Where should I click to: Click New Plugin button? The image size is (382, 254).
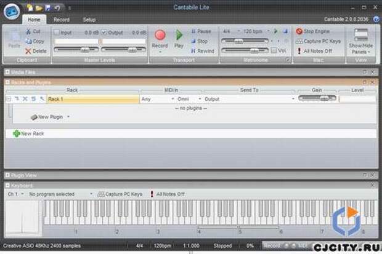pos(47,117)
